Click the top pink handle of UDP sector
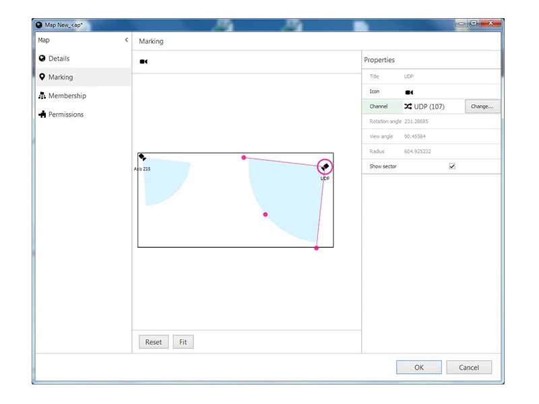The image size is (539, 404). pyautogui.click(x=244, y=158)
